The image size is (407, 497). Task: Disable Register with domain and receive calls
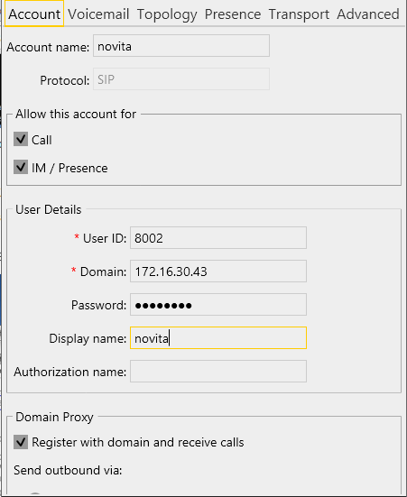click(21, 442)
